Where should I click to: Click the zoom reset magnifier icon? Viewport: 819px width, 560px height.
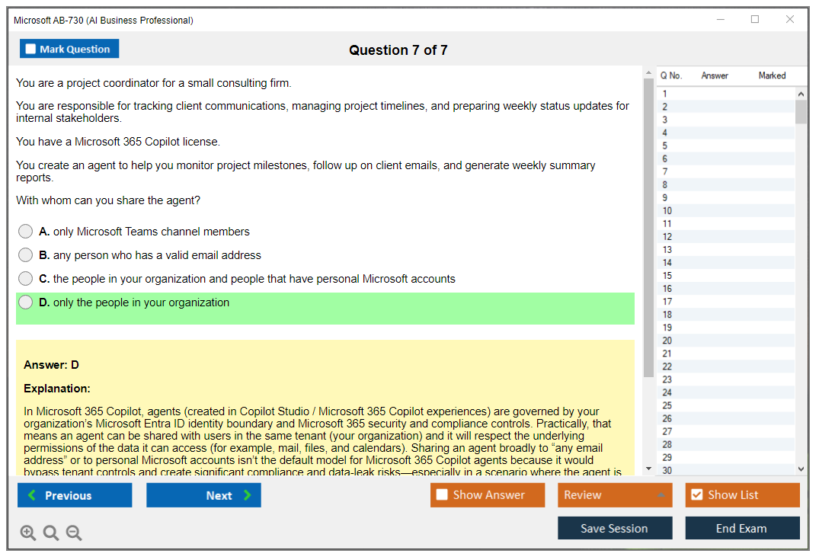[x=51, y=533]
